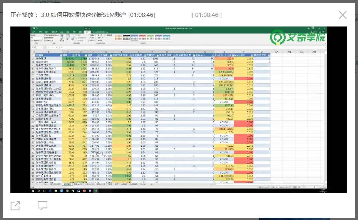Choose the orange table style swatch
358x220 pixels.
pyautogui.click(x=118, y=38)
